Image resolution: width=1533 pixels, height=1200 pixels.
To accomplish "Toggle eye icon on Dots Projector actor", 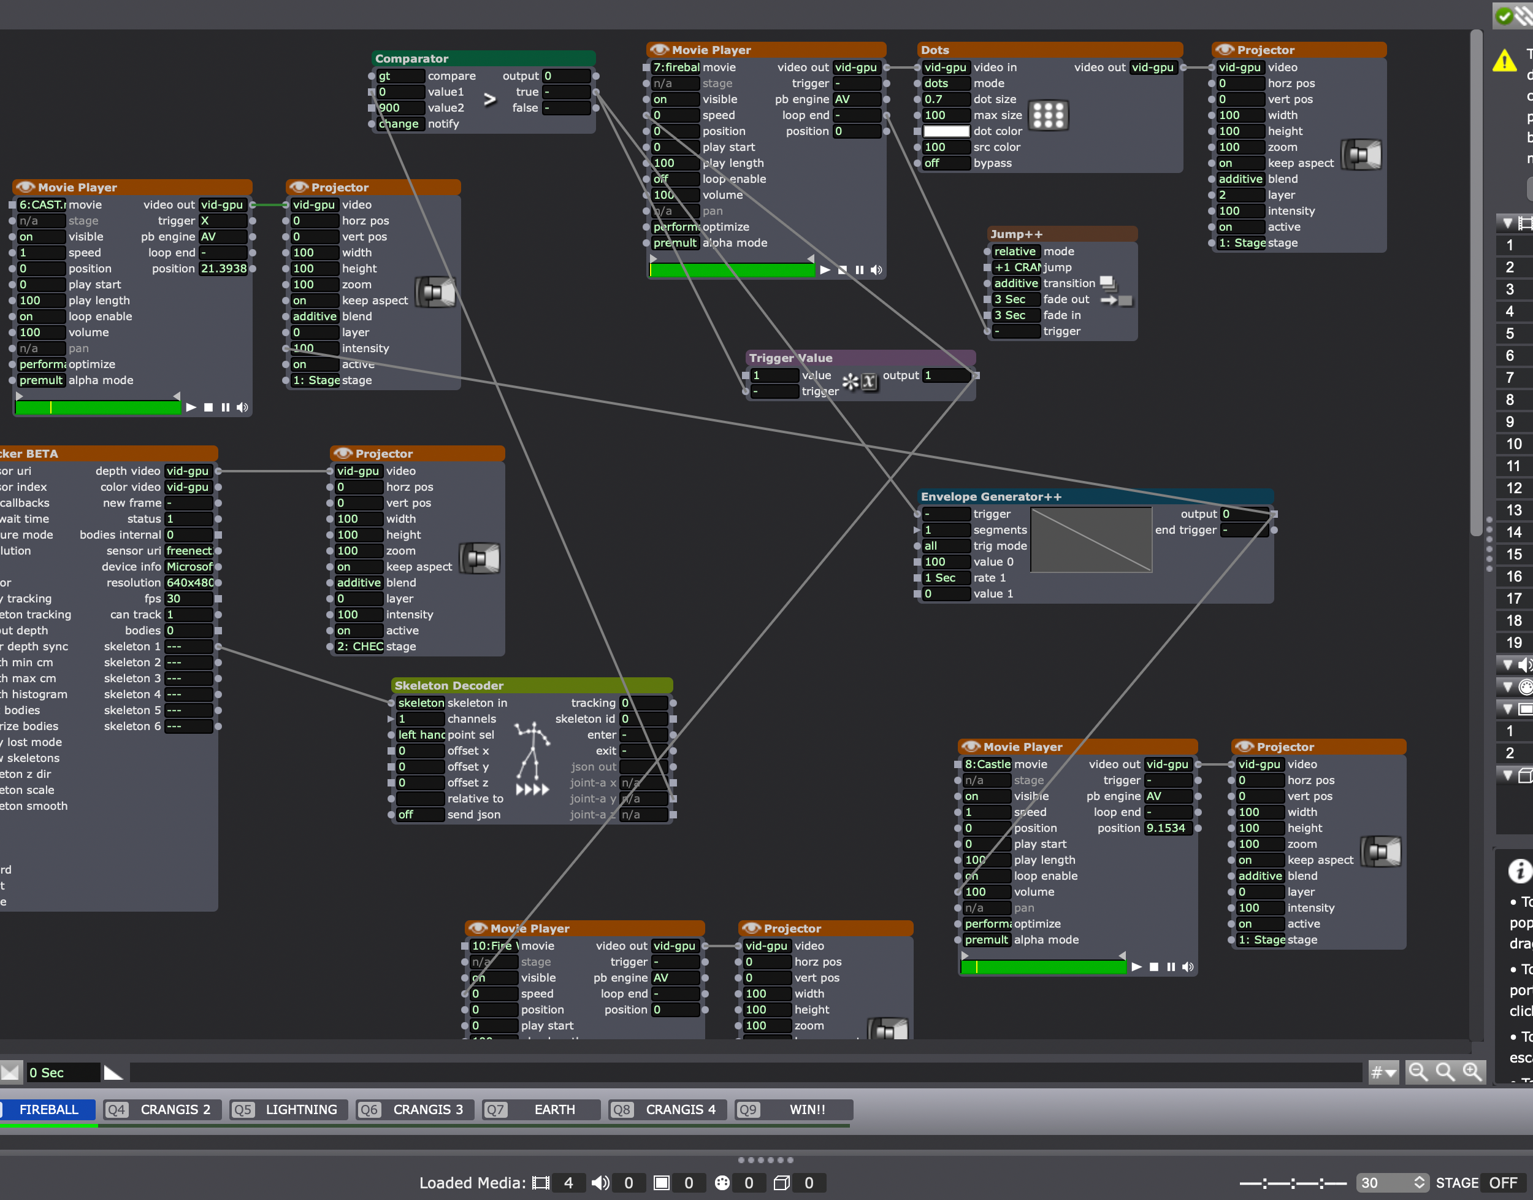I will pos(1224,50).
